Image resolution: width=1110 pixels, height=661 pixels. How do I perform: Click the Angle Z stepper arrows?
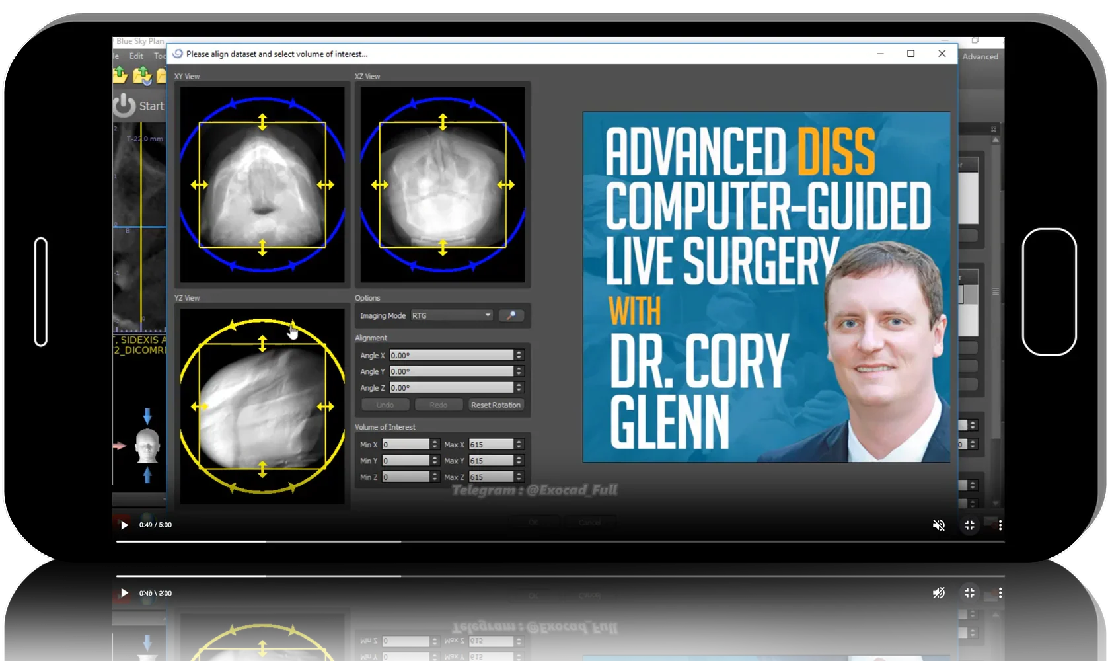click(x=519, y=387)
